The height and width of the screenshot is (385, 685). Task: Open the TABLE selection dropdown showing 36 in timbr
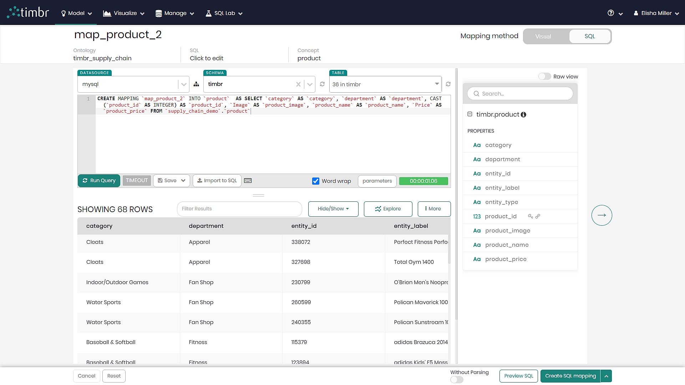[436, 84]
